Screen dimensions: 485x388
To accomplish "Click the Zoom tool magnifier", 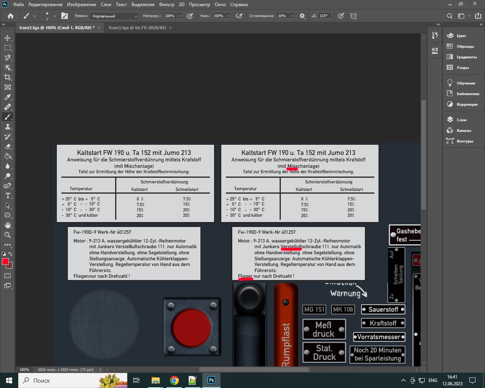I will tap(8, 235).
